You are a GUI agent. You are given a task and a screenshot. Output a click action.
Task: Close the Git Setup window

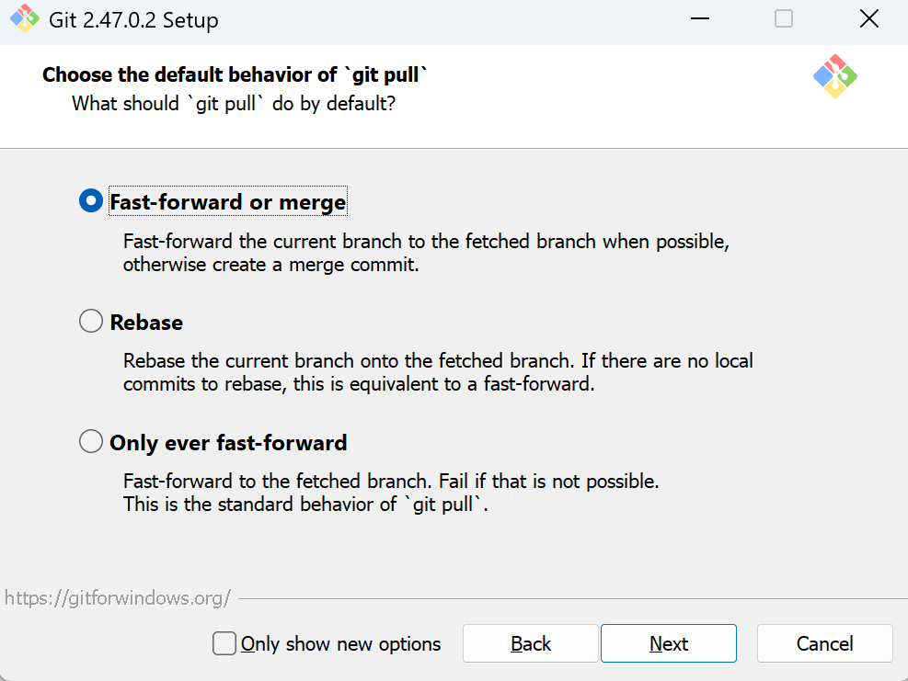[868, 19]
